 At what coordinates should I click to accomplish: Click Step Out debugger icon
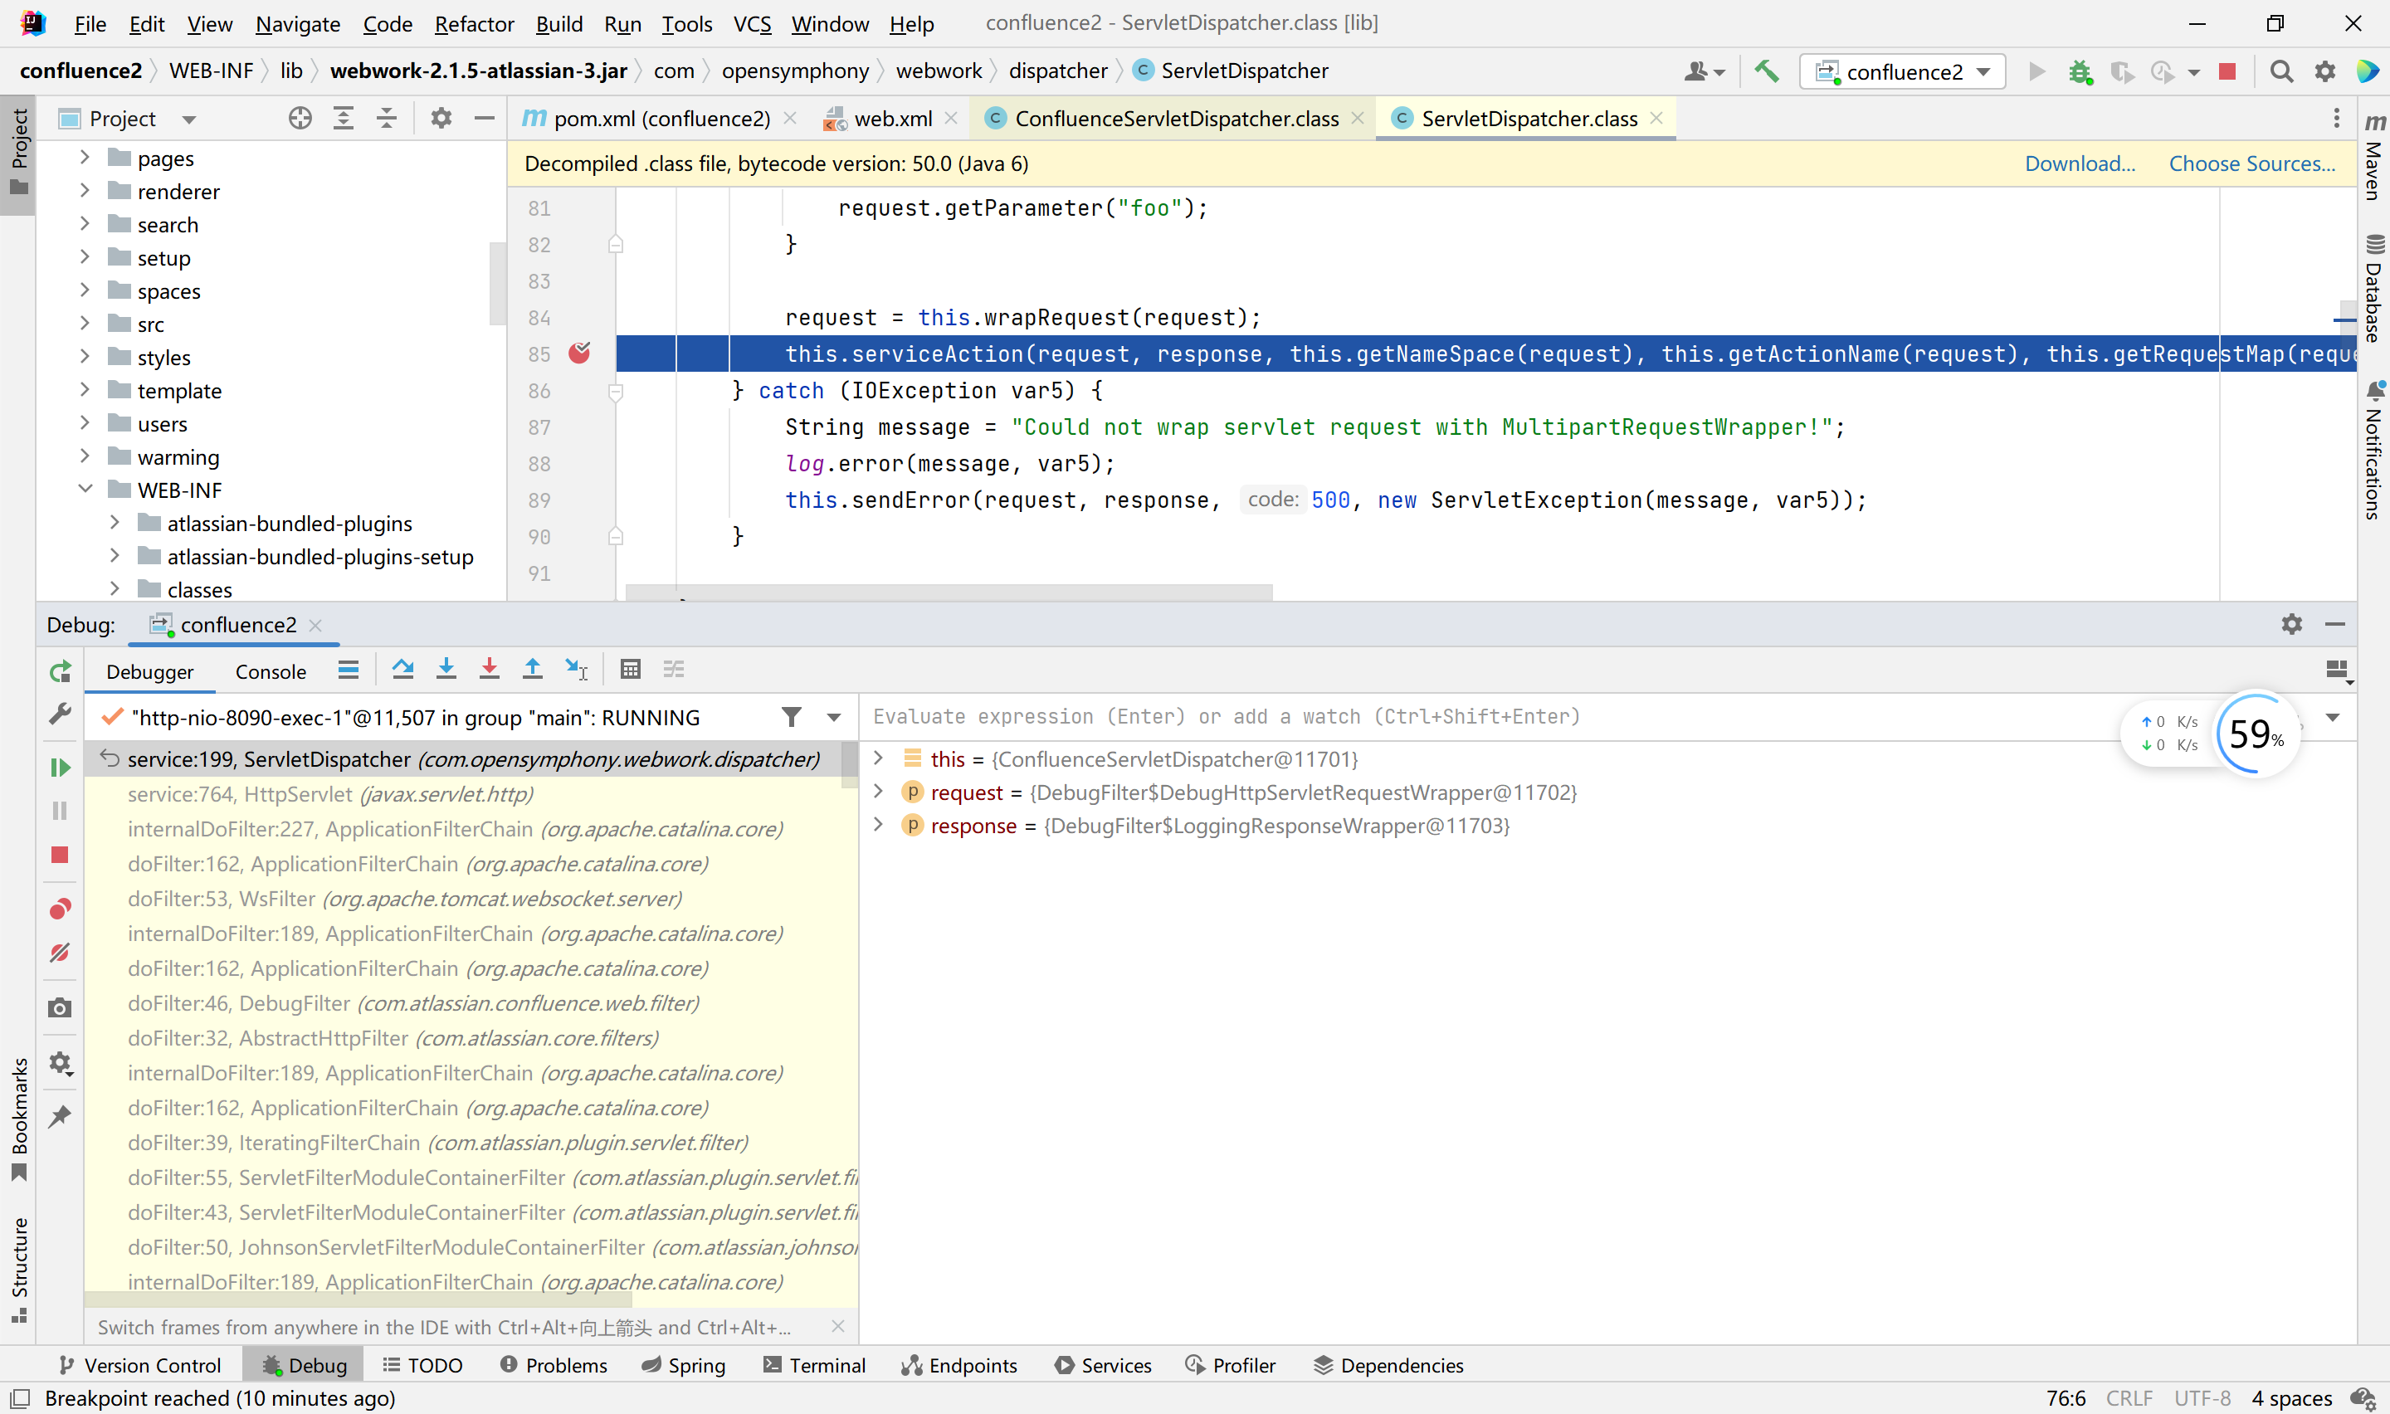click(533, 670)
